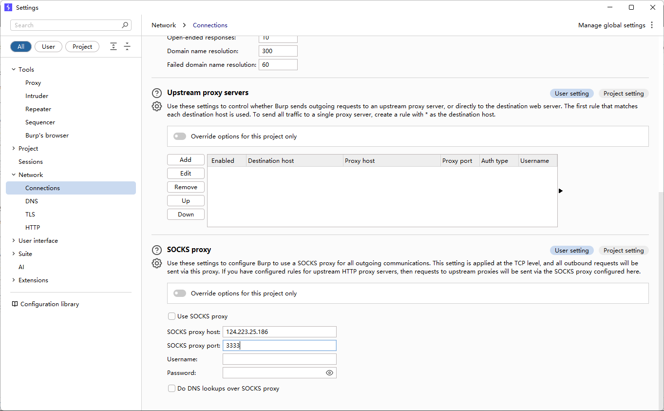
Task: Select the User filter tab
Action: [48, 47]
